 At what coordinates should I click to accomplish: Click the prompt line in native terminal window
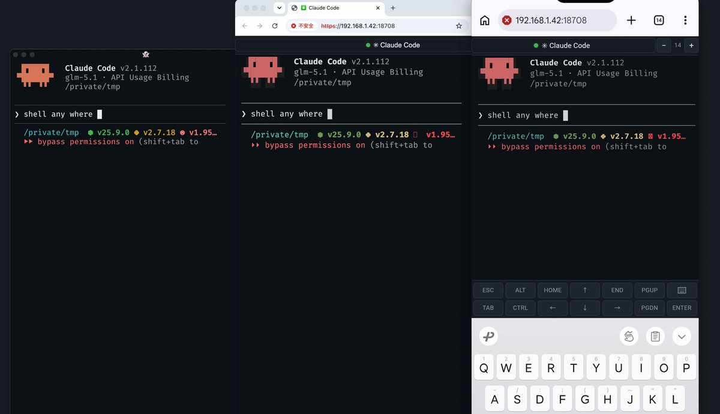point(120,114)
